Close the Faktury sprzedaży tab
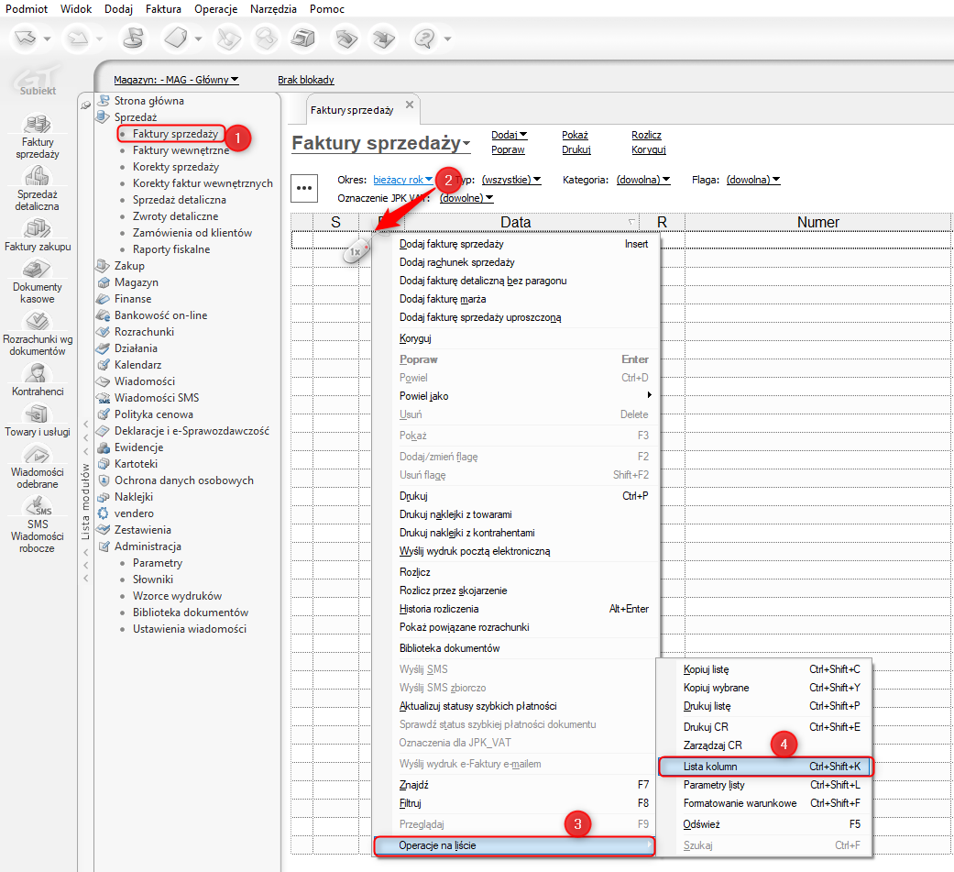This screenshot has width=954, height=872. (410, 105)
